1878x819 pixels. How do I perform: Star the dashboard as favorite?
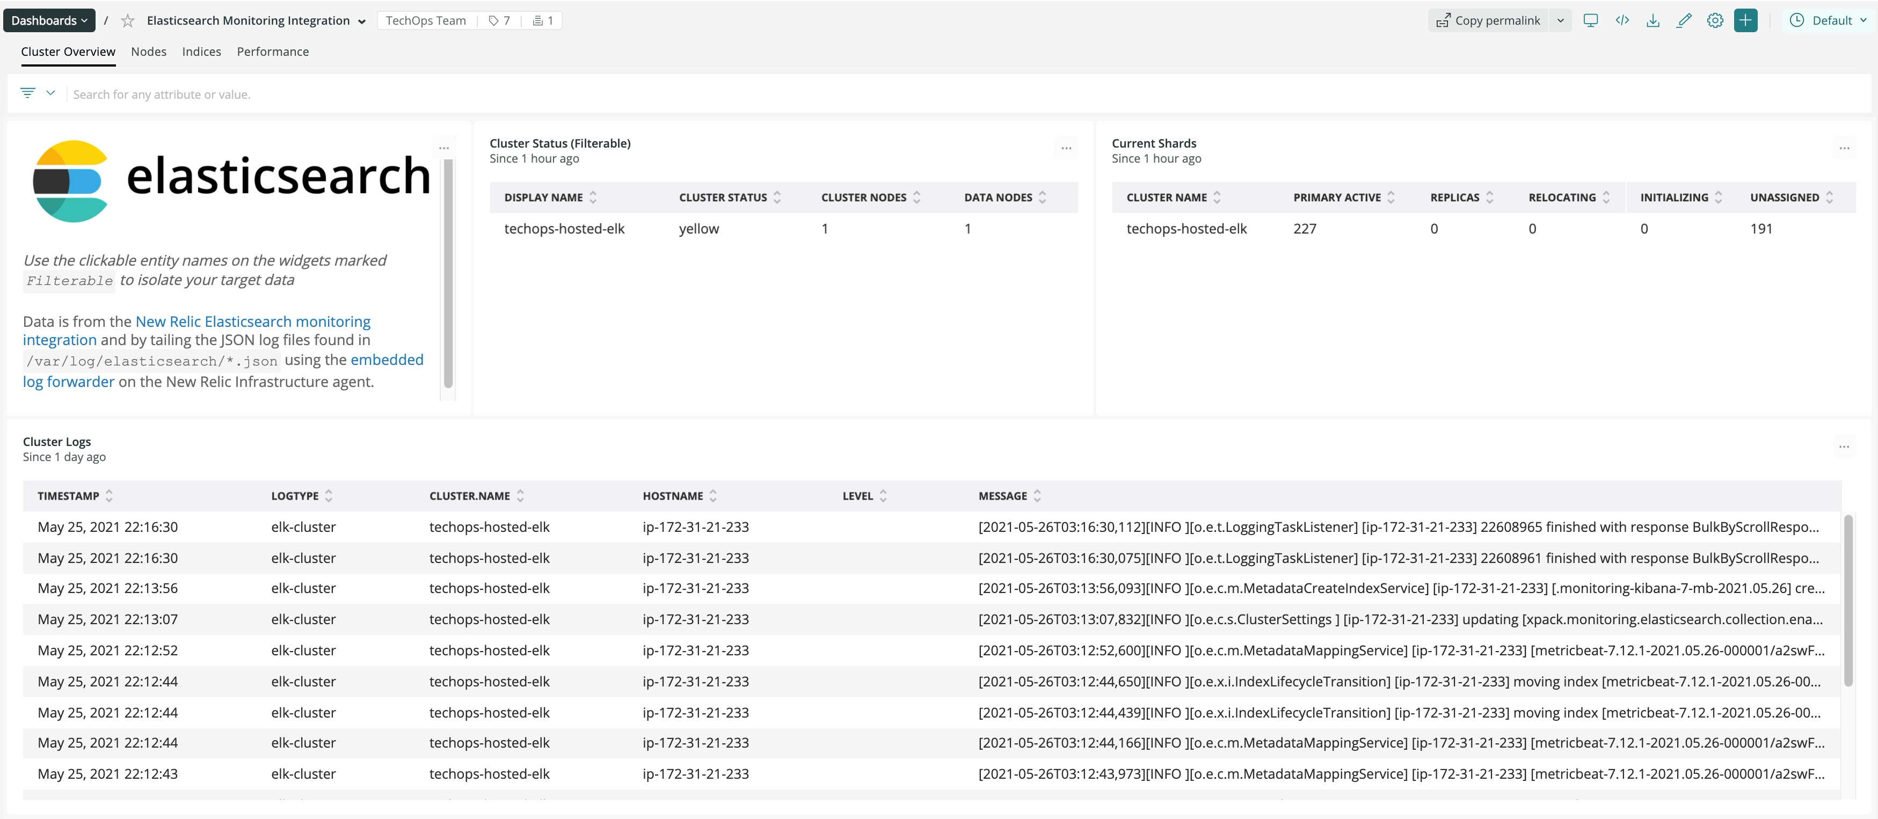[x=128, y=20]
